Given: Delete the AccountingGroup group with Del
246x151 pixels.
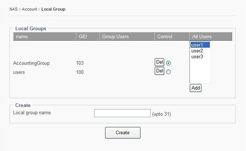Looking at the screenshot, I should (159, 62).
